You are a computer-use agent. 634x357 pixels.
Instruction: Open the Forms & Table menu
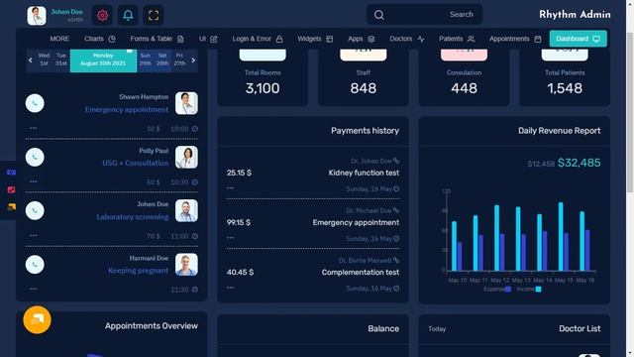click(157, 39)
